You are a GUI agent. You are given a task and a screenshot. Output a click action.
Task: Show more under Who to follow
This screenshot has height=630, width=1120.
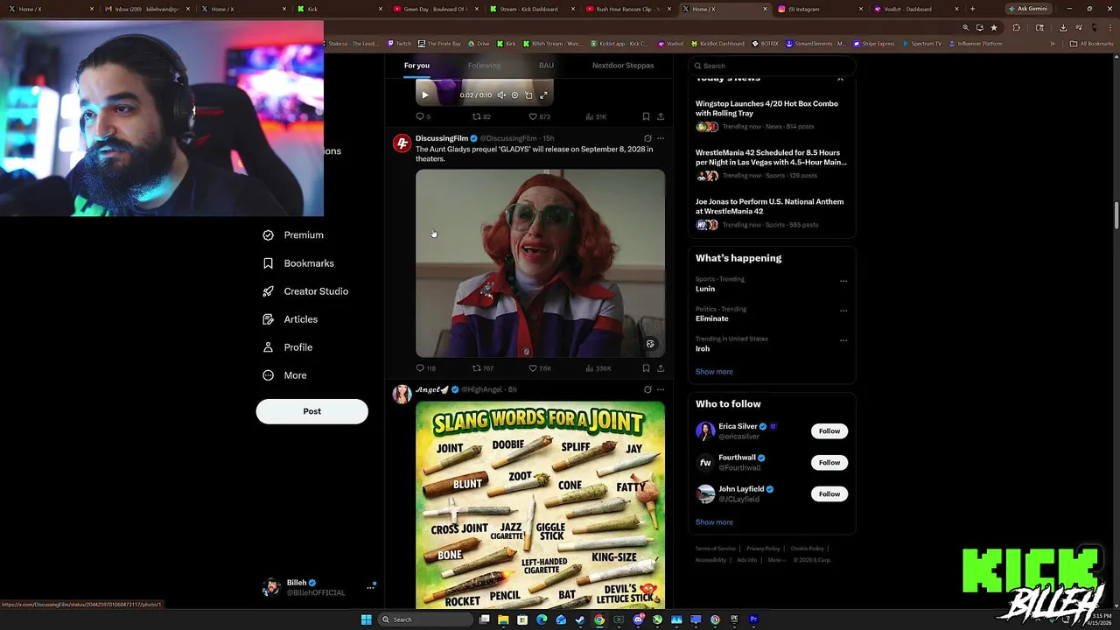point(714,522)
